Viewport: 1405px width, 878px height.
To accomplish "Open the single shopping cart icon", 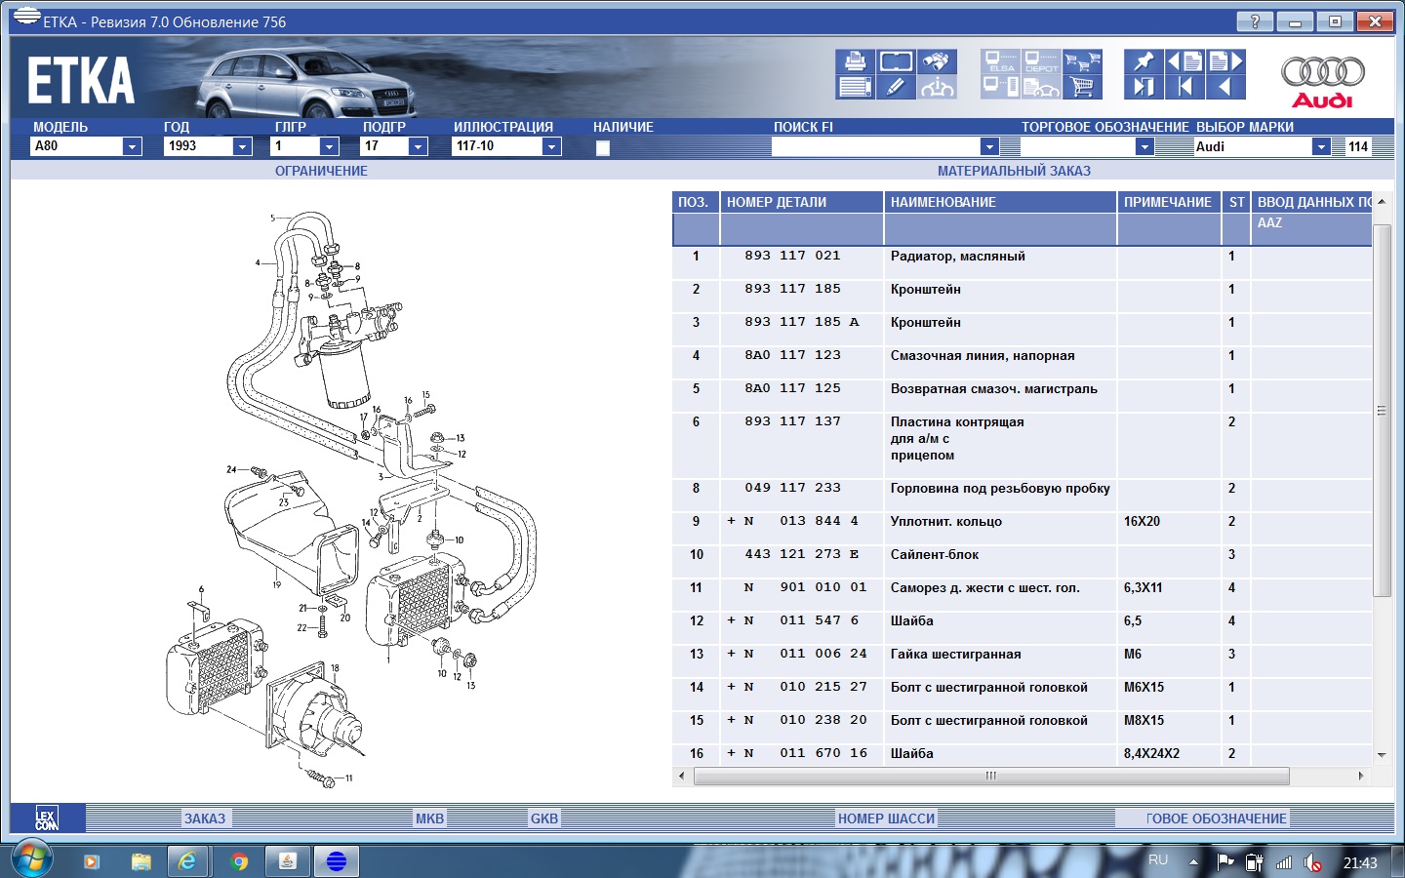I will [1082, 87].
